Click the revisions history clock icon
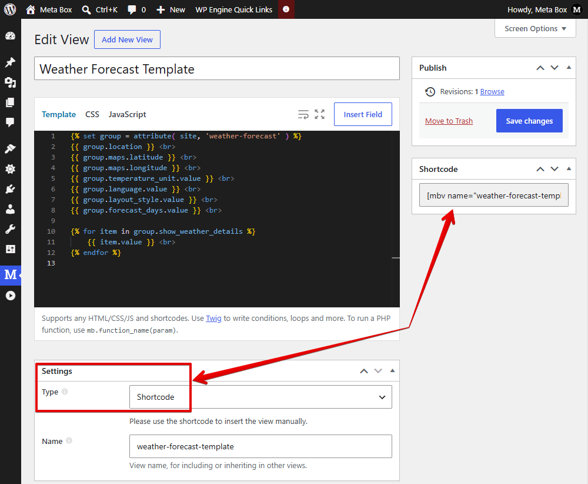588x484 pixels. tap(430, 92)
